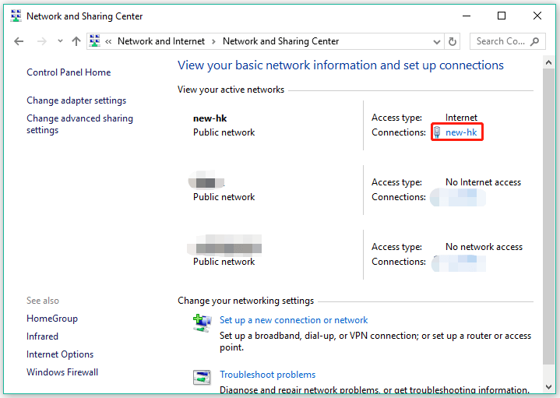Click the search magnifier icon

click(x=534, y=41)
